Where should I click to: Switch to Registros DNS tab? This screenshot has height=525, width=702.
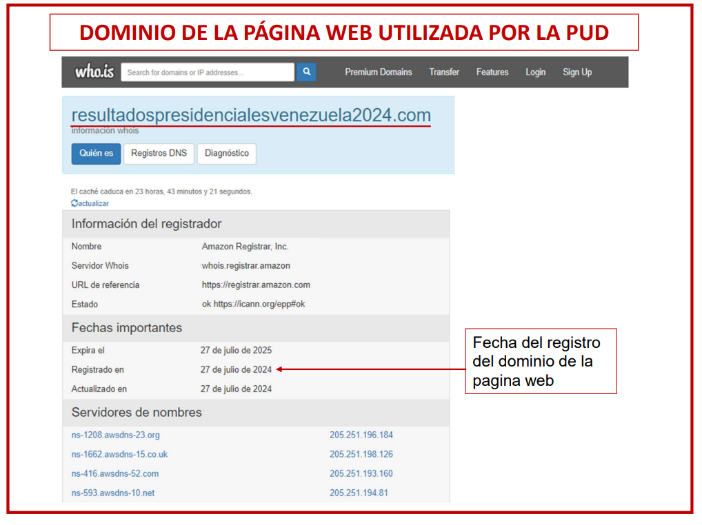click(159, 154)
